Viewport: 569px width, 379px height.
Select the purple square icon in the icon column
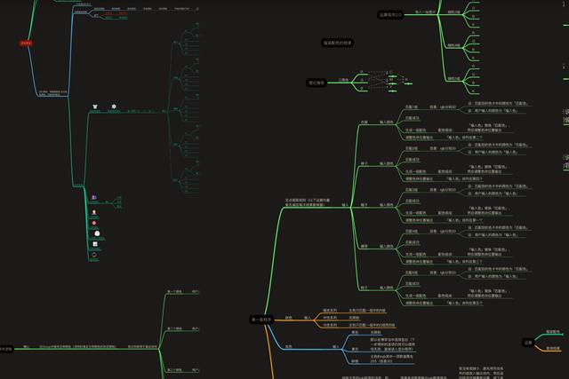point(95,197)
